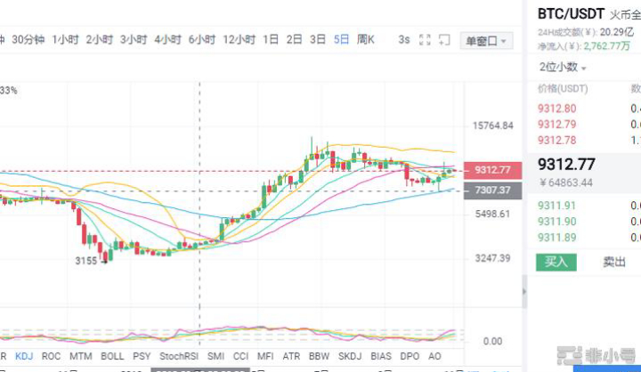Click the 净流入 net inflow value 2,762.77万
The width and height of the screenshot is (641, 372).
click(606, 45)
